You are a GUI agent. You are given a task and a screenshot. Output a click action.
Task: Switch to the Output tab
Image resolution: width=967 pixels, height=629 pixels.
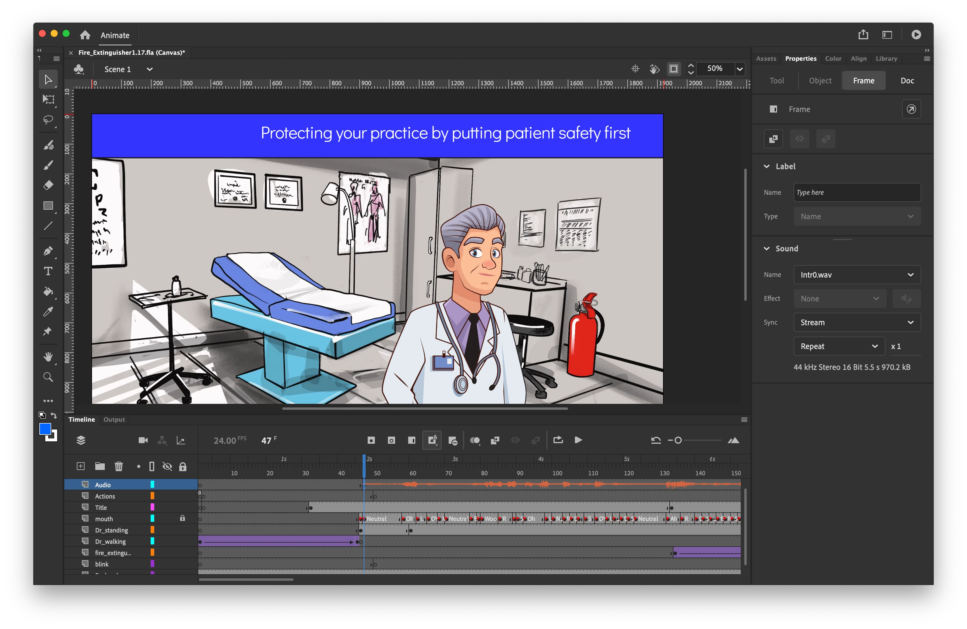(114, 419)
